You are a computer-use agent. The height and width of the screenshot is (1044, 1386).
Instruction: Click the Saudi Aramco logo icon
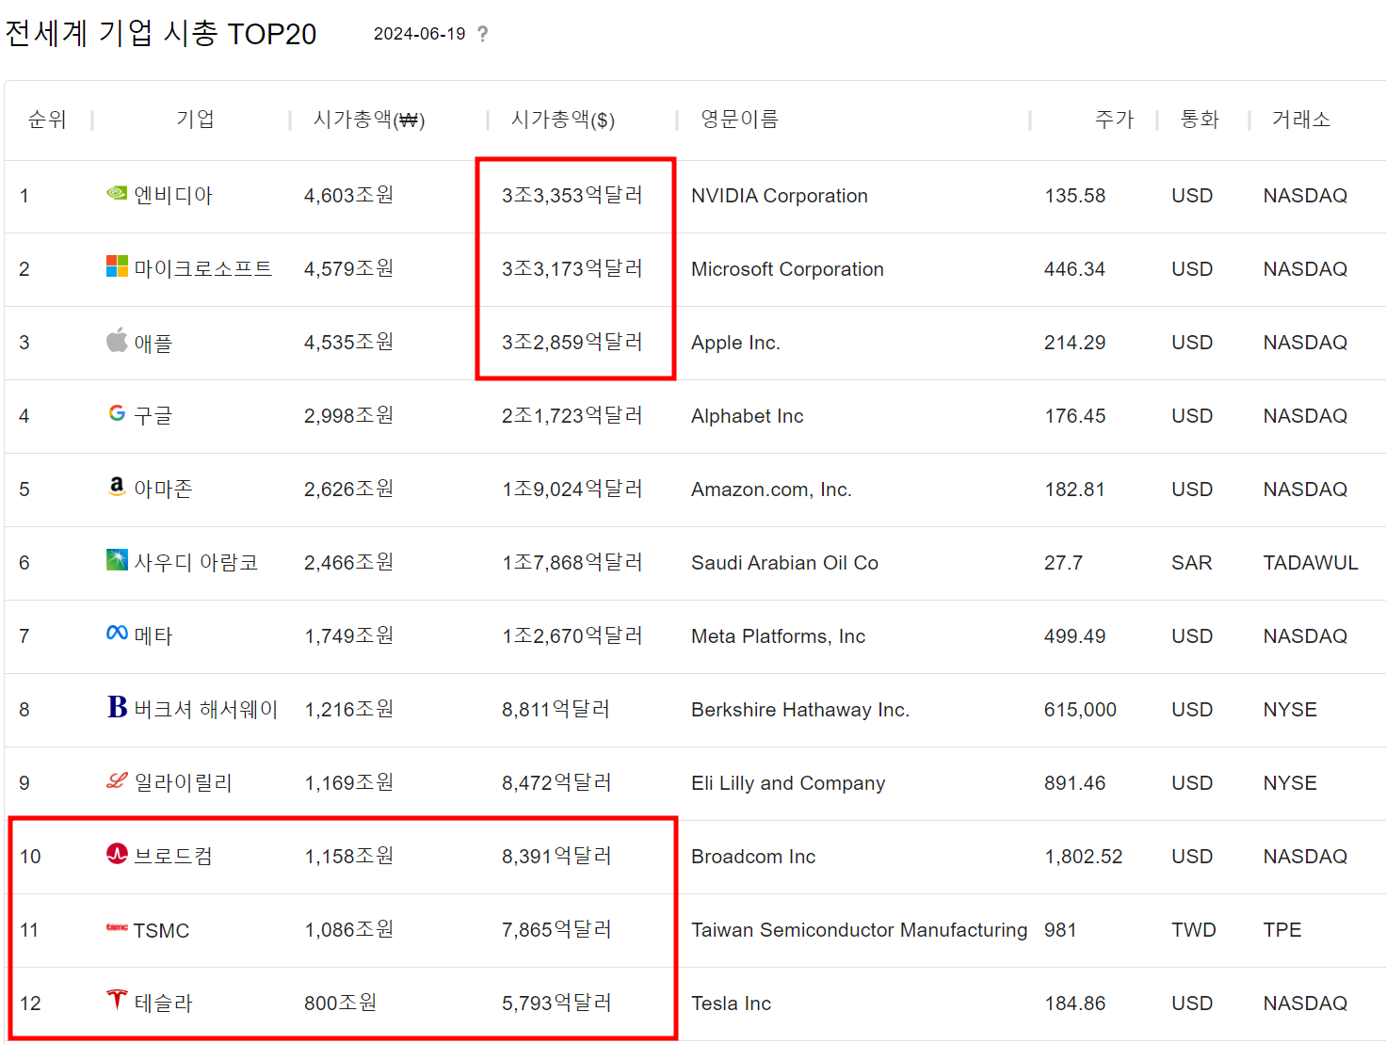pyautogui.click(x=117, y=560)
